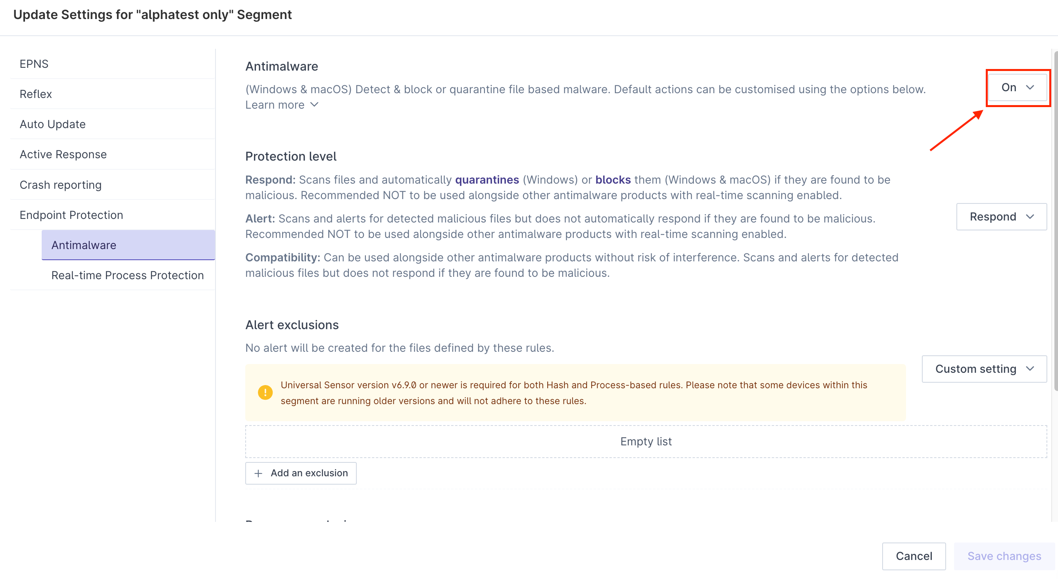Open Real-time Process Protection
1058x579 pixels.
[x=128, y=275]
